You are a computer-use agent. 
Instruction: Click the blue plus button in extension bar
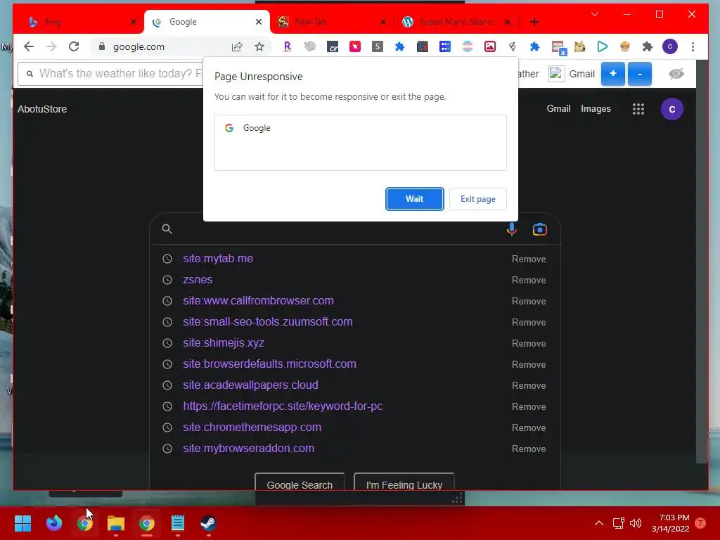pyautogui.click(x=612, y=73)
